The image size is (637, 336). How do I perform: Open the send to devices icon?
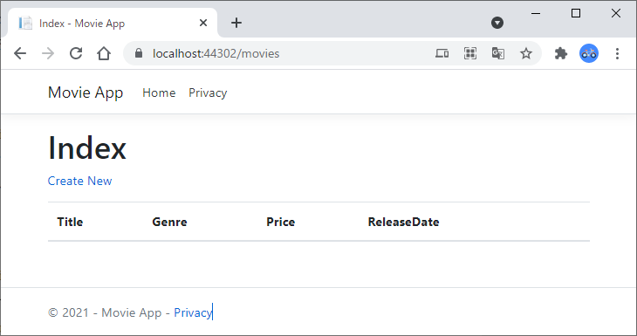tap(442, 53)
